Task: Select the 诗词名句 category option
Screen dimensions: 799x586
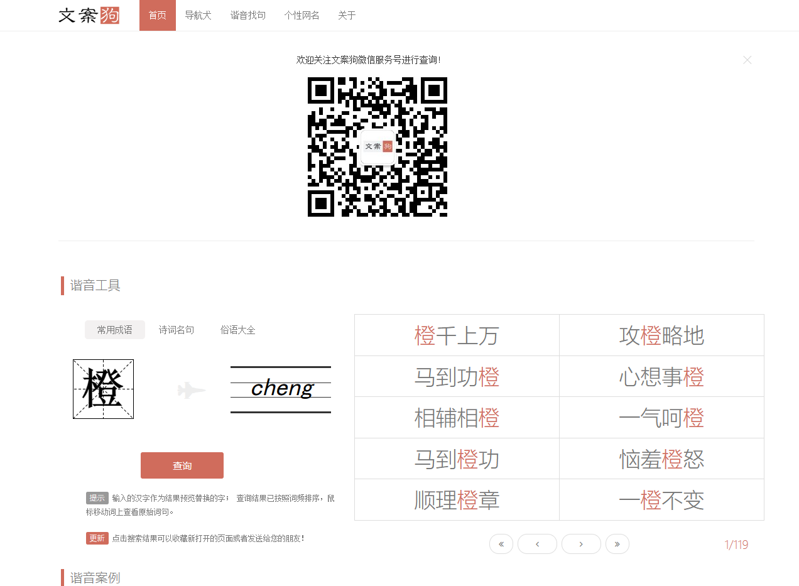Action: (x=177, y=329)
